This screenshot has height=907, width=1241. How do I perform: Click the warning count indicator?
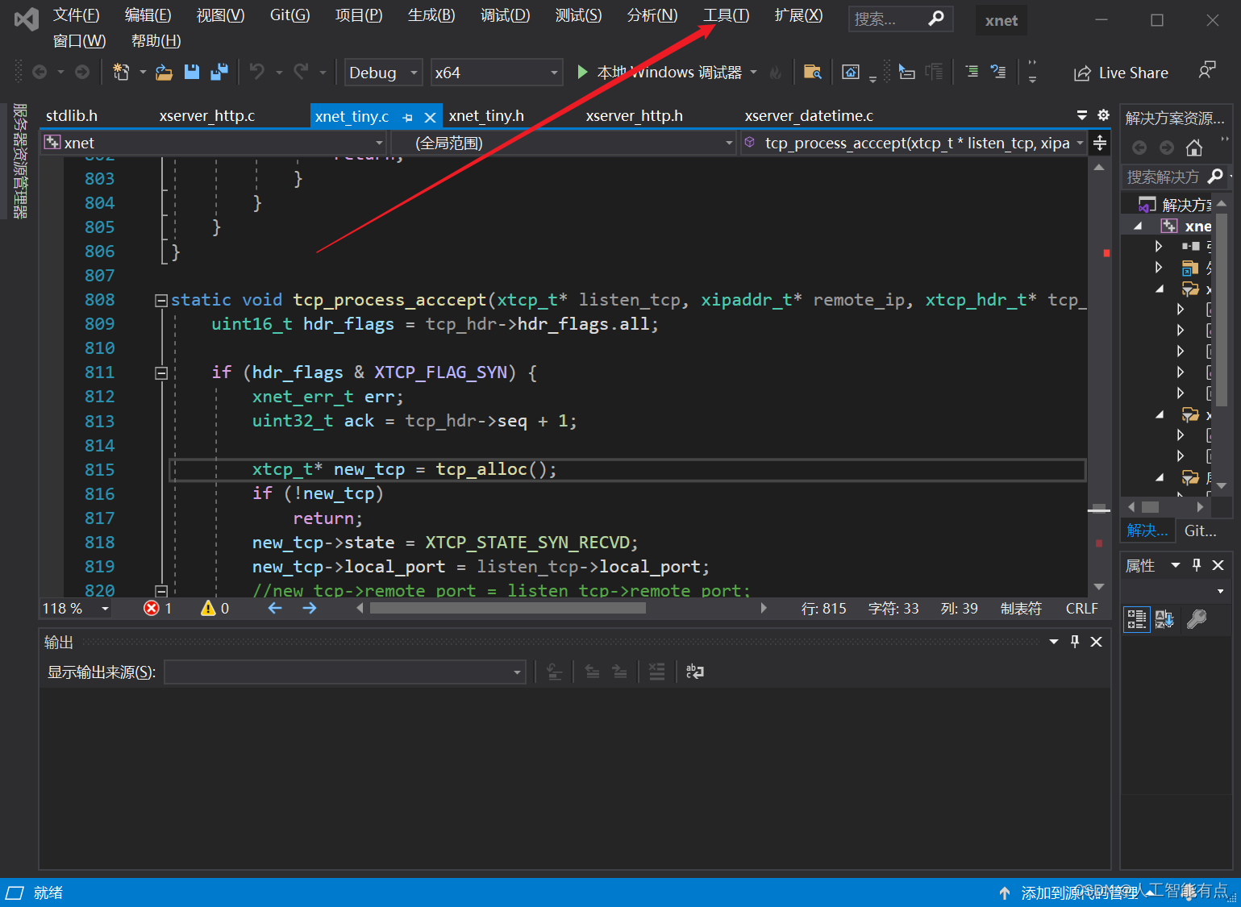coord(215,609)
